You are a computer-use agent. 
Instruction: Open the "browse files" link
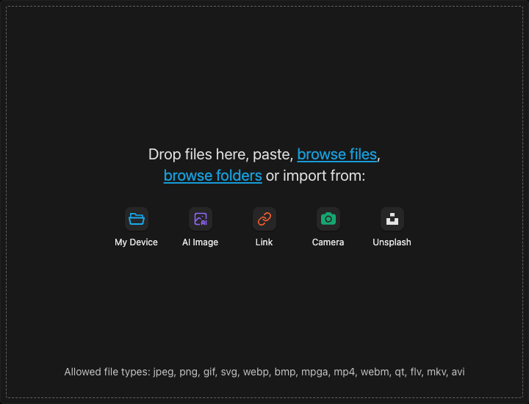click(x=337, y=154)
